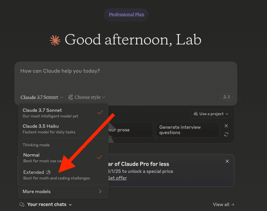Click the refresh suggestions icon
267x211 pixels.
pyautogui.click(x=226, y=134)
